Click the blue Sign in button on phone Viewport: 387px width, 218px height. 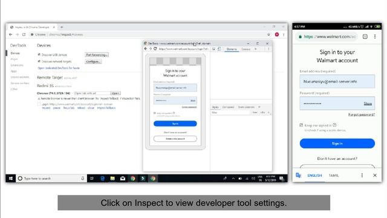[337, 144]
